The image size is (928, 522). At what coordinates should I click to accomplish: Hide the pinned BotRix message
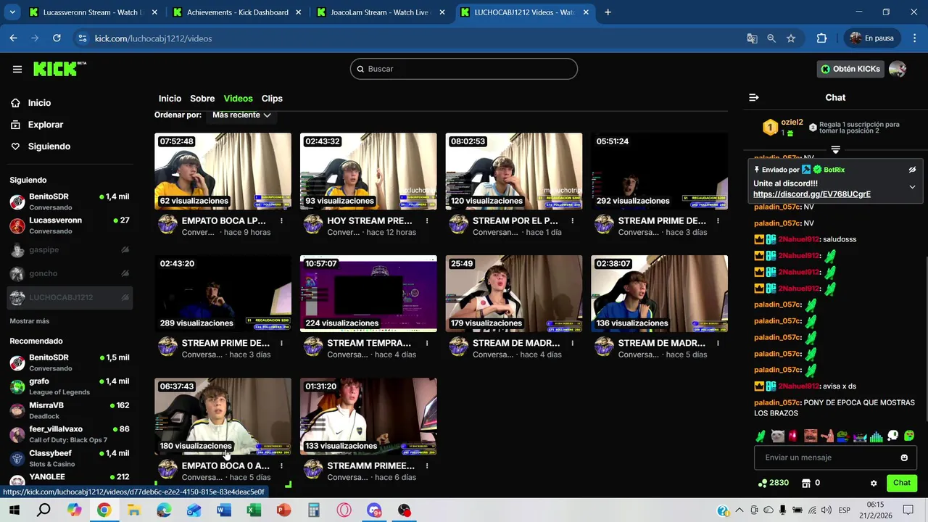(912, 170)
